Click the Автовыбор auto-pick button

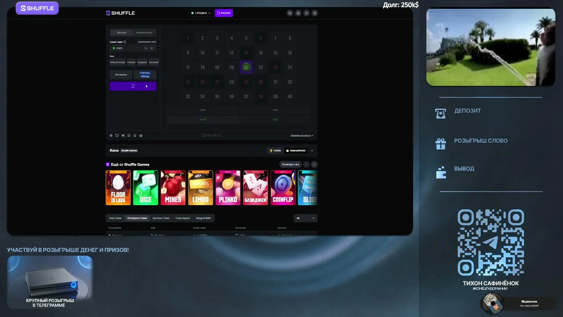click(121, 74)
